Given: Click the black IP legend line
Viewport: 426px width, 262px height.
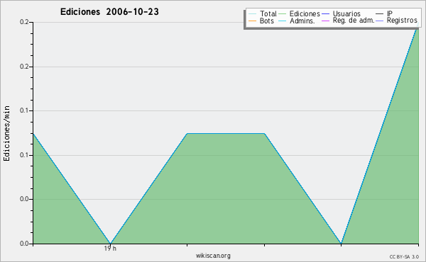Looking at the screenshot, I should pos(380,14).
